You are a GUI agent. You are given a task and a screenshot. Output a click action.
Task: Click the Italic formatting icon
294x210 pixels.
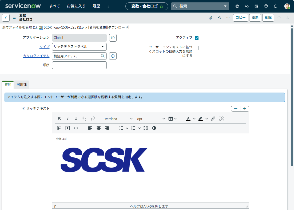(x=67, y=119)
